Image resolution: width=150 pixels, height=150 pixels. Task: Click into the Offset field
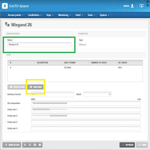tap(97, 94)
